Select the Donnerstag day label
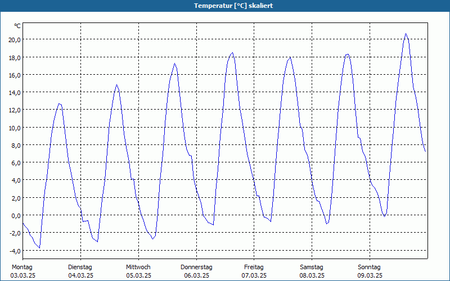The width and height of the screenshot is (450, 281). (196, 268)
